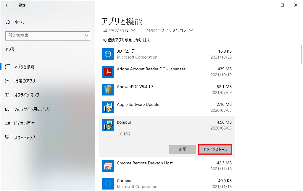Viewport: 303px width, 191px height.
Task: Open オフライン マップ settings
Action: click(27, 95)
